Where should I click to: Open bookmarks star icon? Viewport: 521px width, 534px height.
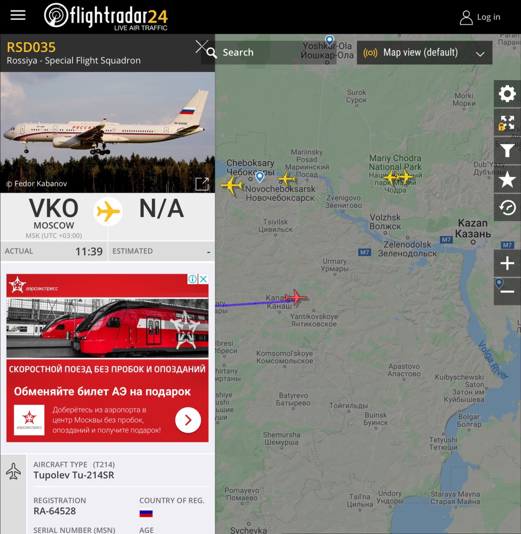(x=507, y=179)
